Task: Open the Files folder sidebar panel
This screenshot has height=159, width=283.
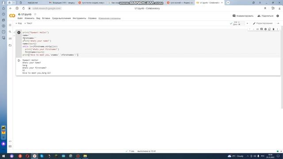Action: point(10,45)
